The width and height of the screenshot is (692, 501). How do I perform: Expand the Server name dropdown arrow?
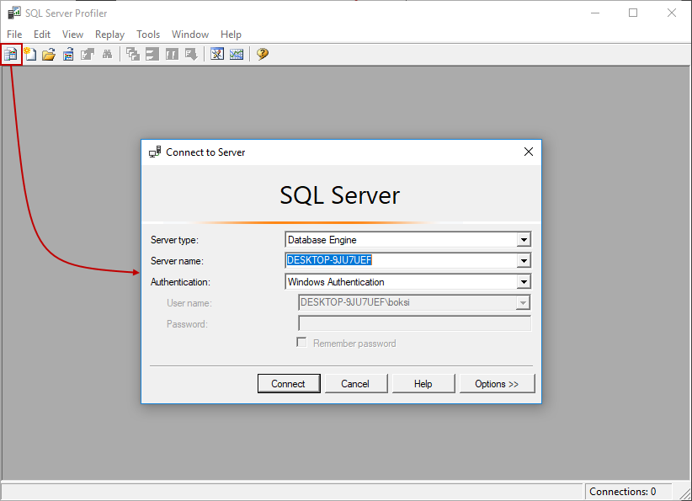[524, 260]
